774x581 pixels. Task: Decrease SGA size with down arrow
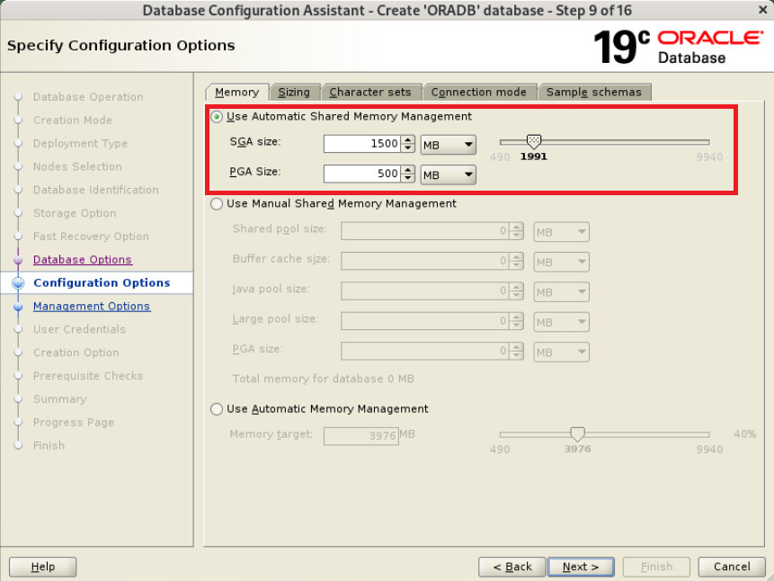(408, 148)
